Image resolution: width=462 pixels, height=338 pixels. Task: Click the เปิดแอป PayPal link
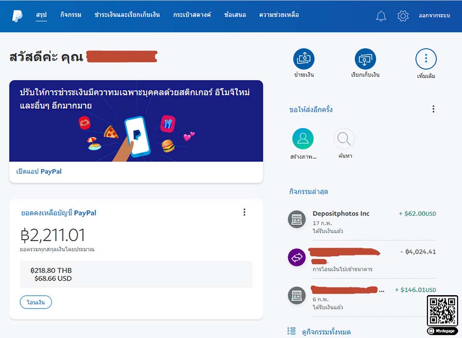pos(39,171)
